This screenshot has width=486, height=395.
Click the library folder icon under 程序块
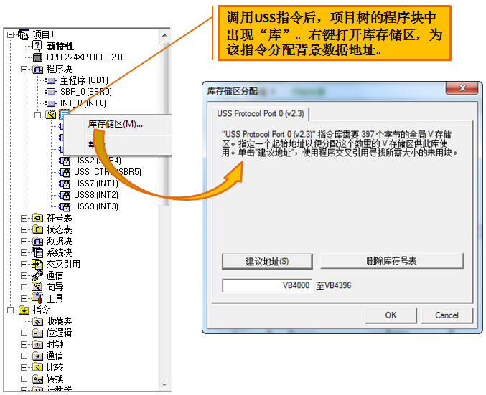tap(51, 115)
